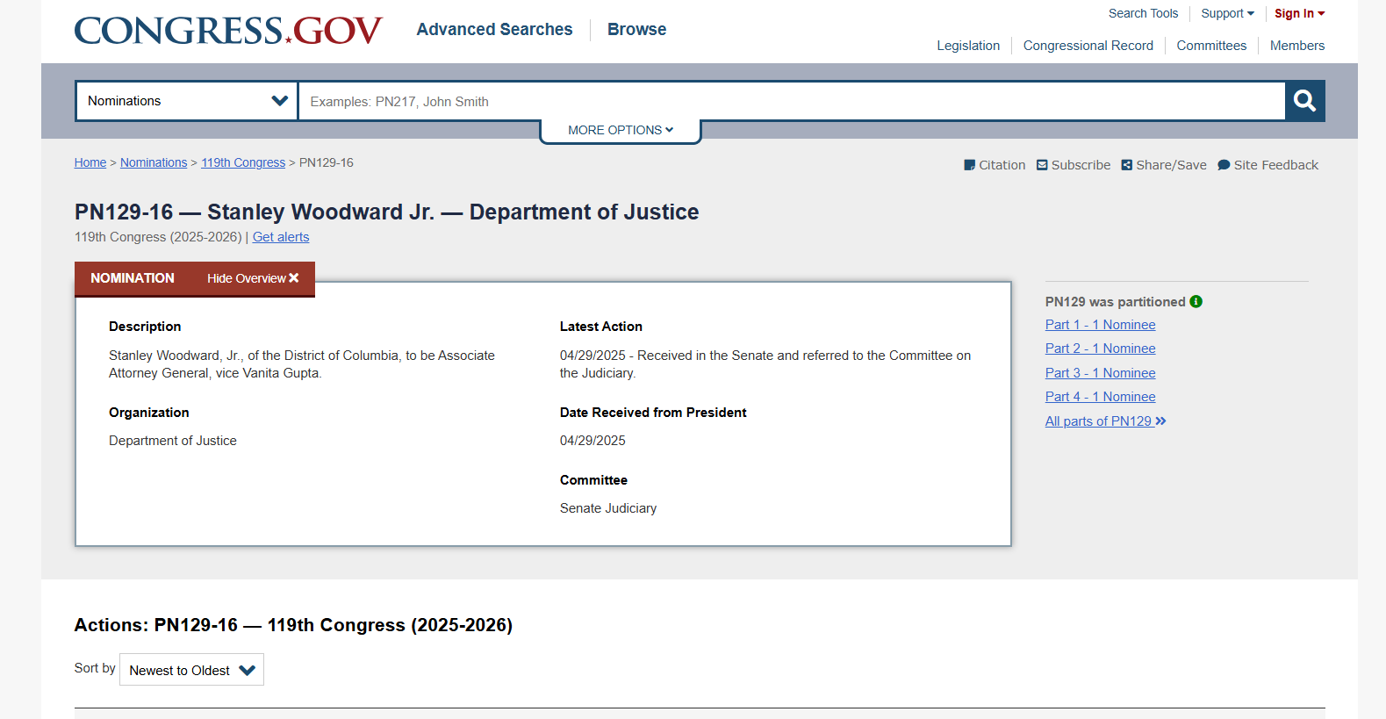This screenshot has height=719, width=1386.
Task: Open the Sign In menu
Action: tap(1299, 13)
